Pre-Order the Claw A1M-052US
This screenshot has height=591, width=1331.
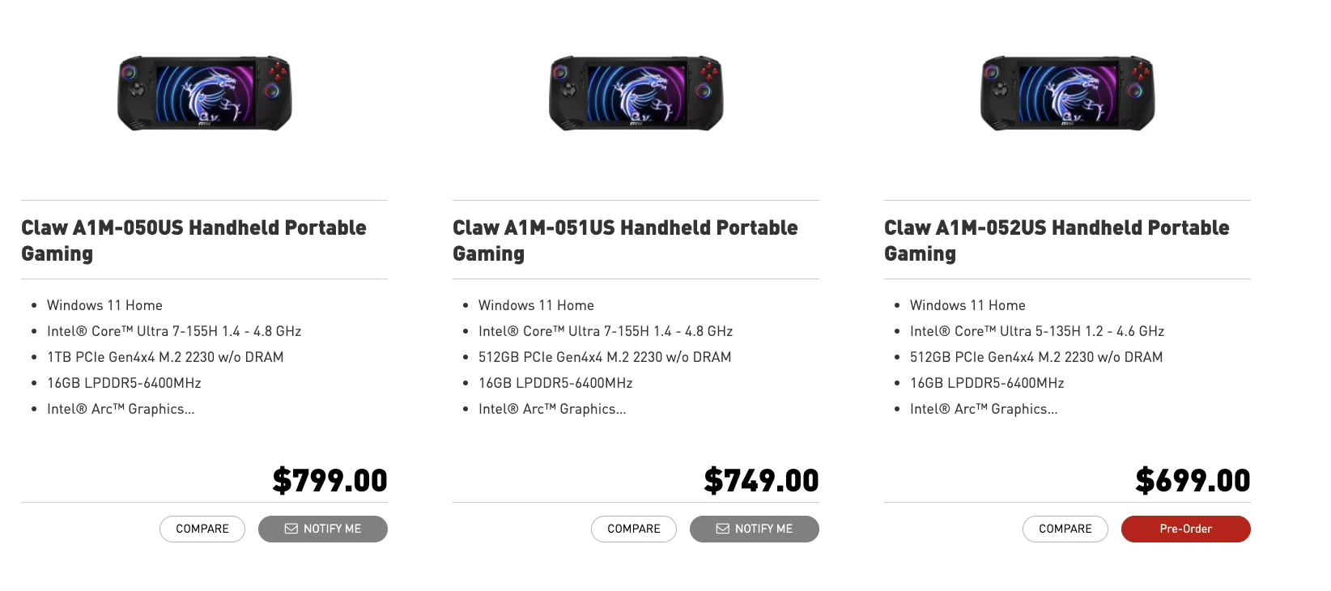click(1186, 529)
